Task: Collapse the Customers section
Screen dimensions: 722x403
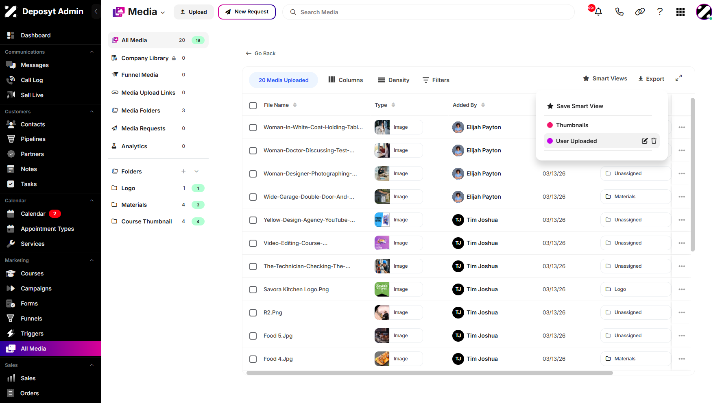Action: pyautogui.click(x=92, y=112)
